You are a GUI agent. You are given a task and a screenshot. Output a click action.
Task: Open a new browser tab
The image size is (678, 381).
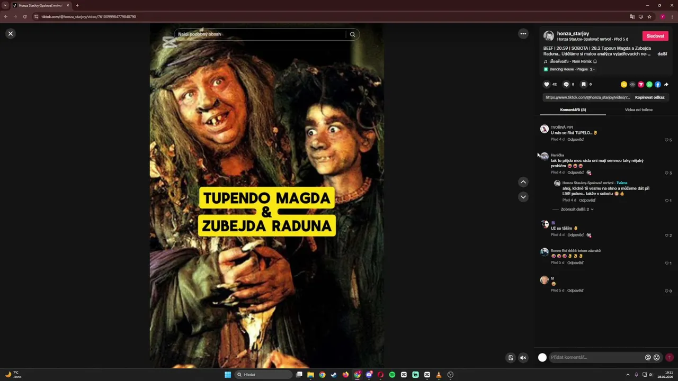pyautogui.click(x=77, y=5)
